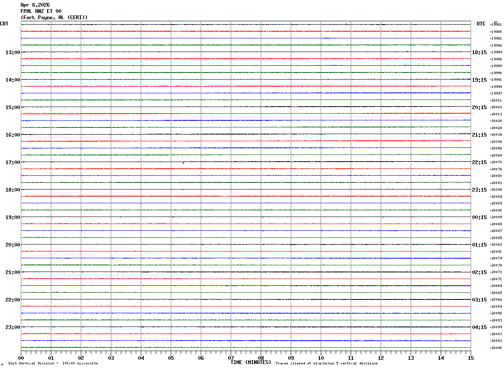Viewport: 504px width, 369px height.
Task: Click minute tick label '09' on time axis
Action: pos(291,358)
